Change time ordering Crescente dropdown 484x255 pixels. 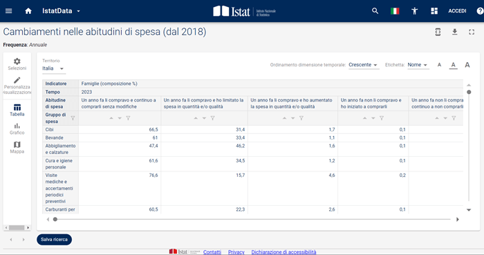point(364,65)
